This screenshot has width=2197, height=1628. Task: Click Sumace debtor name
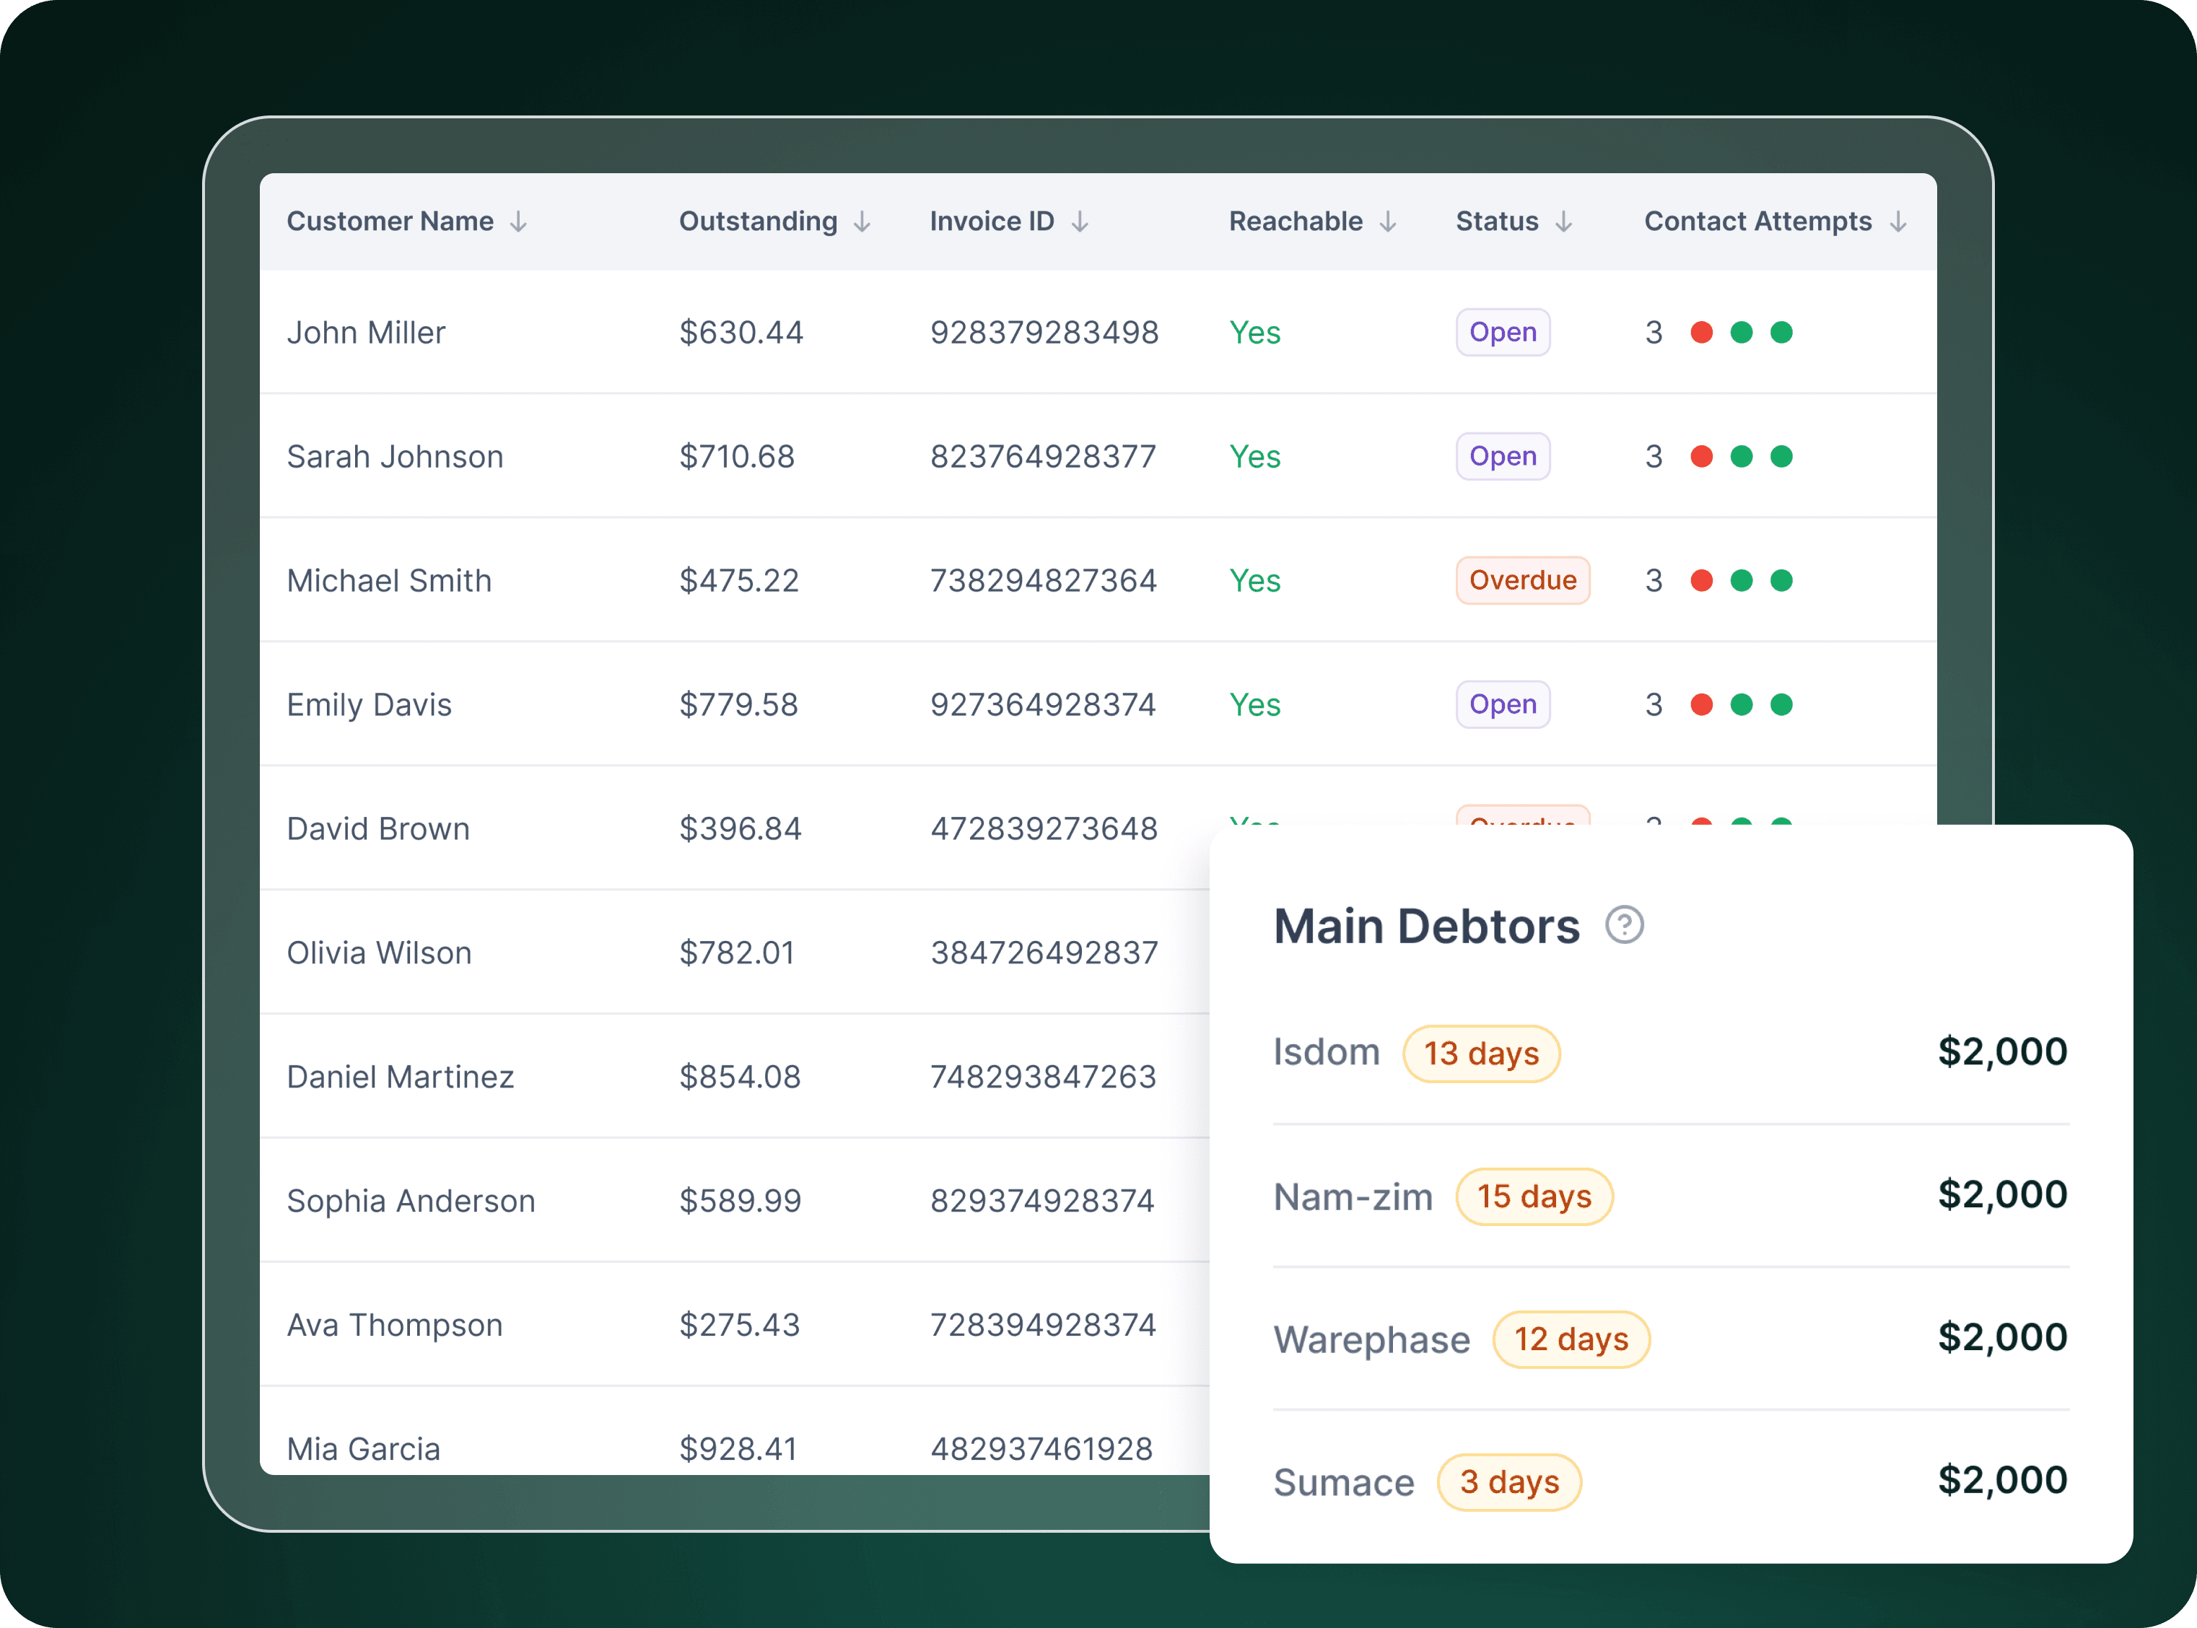point(1345,1483)
